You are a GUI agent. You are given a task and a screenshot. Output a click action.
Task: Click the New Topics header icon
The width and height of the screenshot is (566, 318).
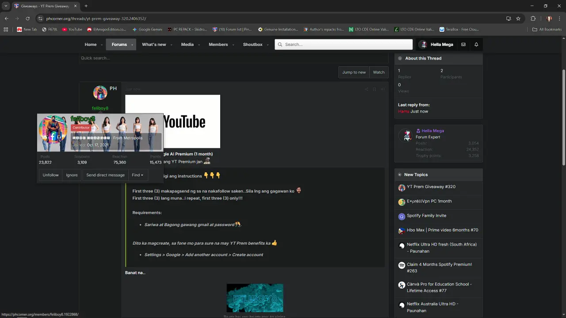400,175
